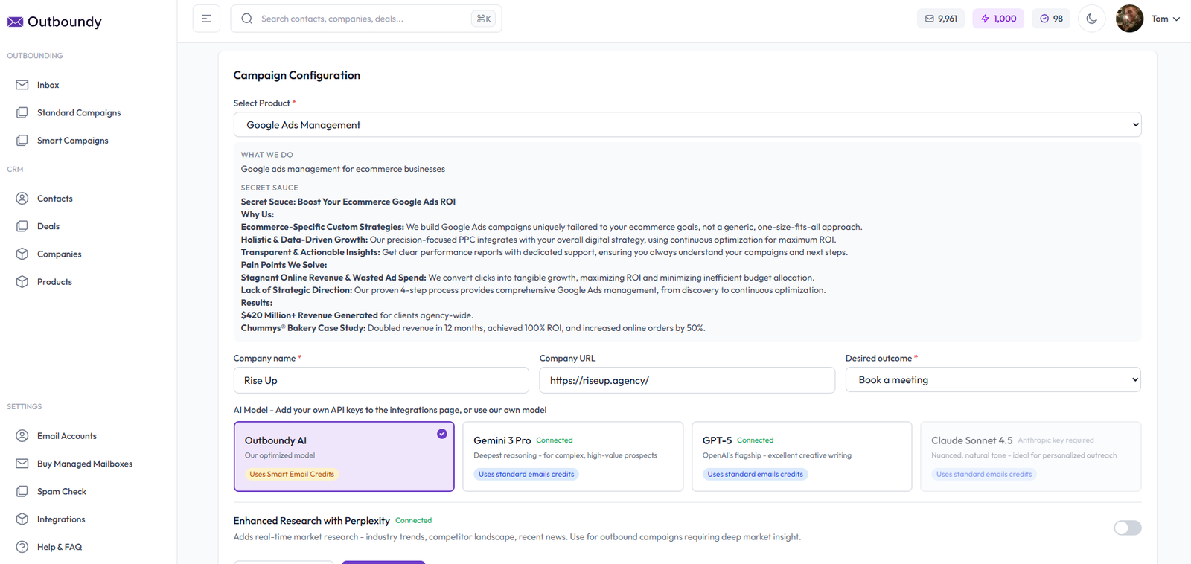Focus the search contacts, companies, deals box

click(366, 19)
